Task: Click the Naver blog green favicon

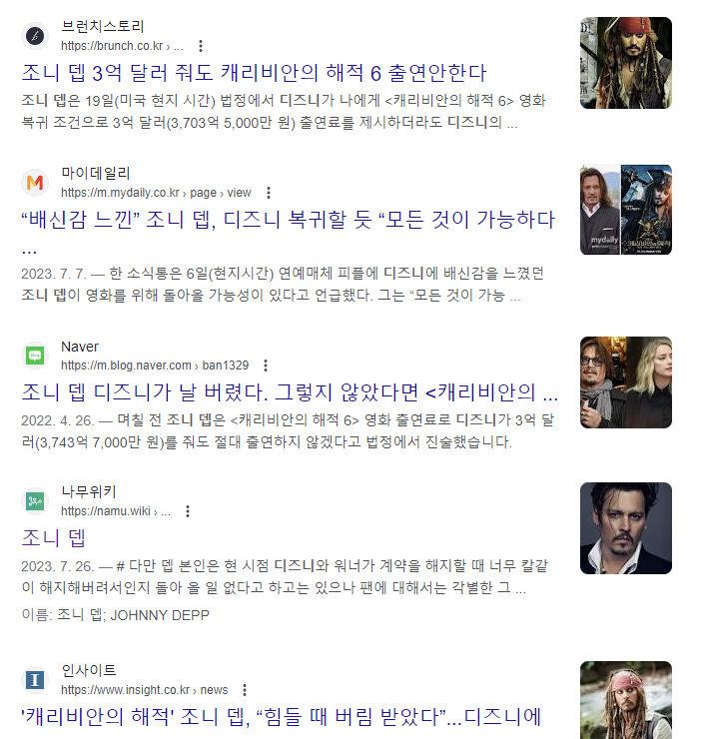Action: 35,356
